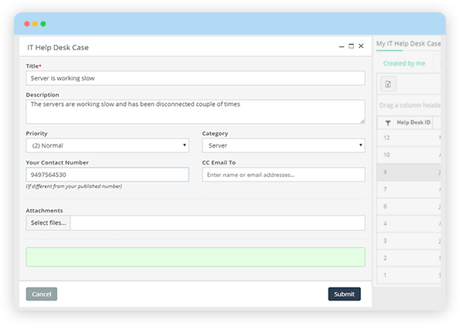Click into the Title input field
The width and height of the screenshot is (460, 326).
(x=196, y=78)
